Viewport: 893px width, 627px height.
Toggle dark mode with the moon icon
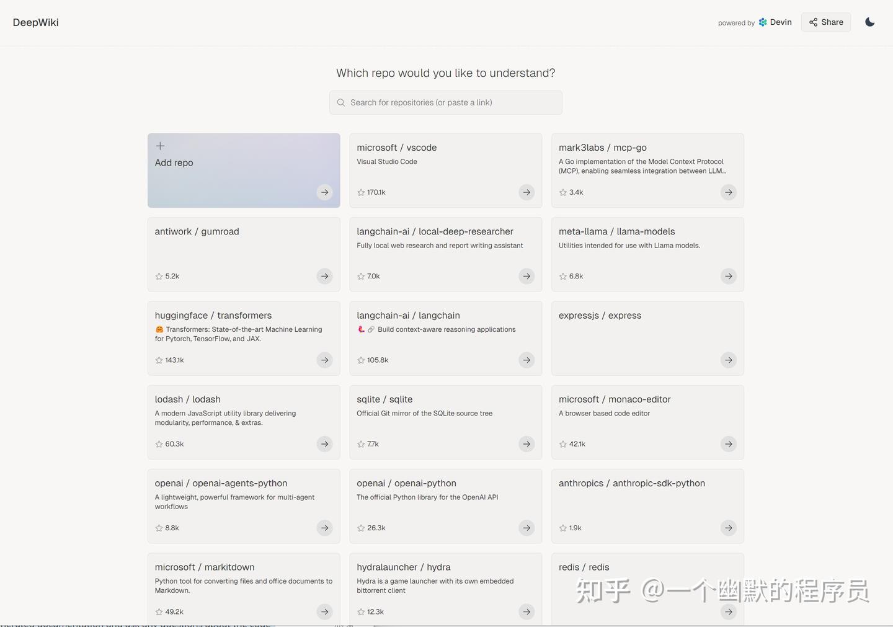pyautogui.click(x=869, y=22)
